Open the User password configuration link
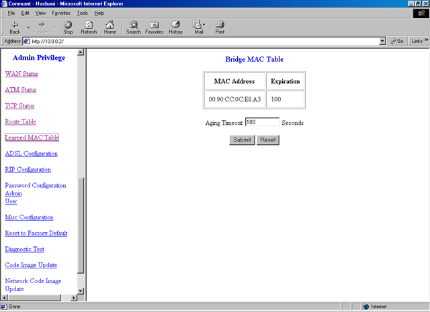This screenshot has width=430, height=312. (x=11, y=201)
